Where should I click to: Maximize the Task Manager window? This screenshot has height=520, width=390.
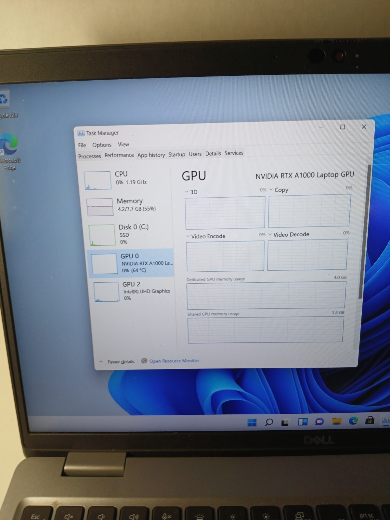[343, 127]
